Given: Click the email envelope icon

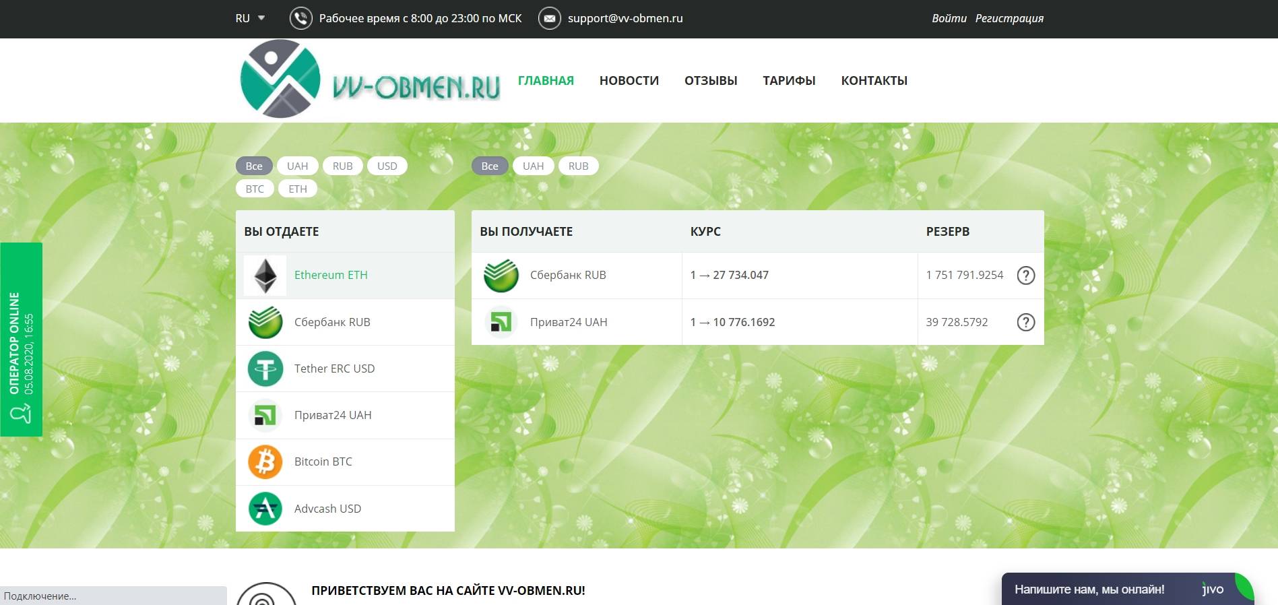Looking at the screenshot, I should (550, 18).
